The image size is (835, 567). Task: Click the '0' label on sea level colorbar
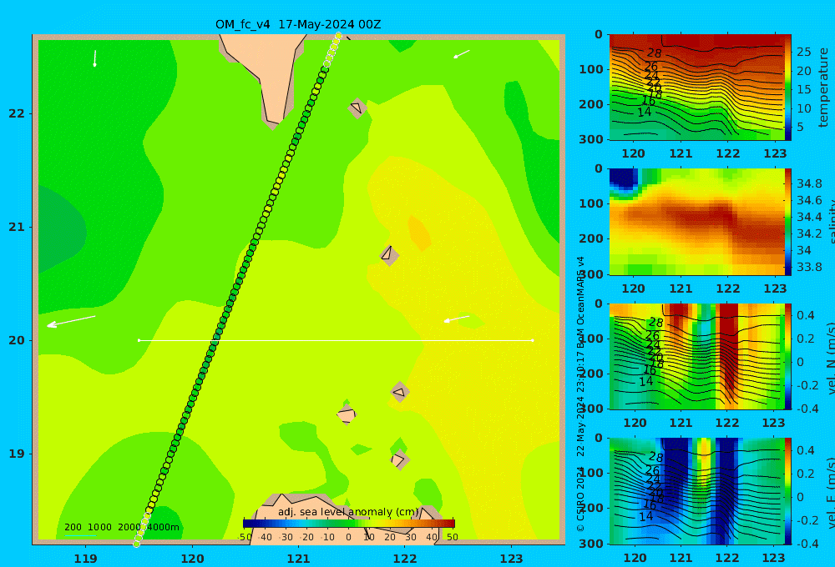pyautogui.click(x=348, y=537)
